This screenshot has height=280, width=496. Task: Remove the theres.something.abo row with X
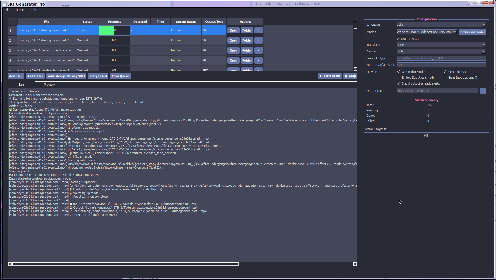[x=259, y=51]
